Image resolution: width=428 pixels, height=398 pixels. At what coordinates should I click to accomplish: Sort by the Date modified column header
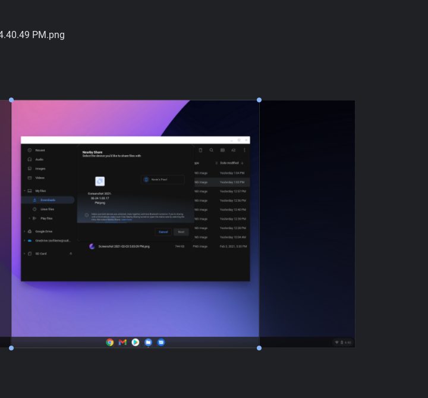(x=229, y=163)
